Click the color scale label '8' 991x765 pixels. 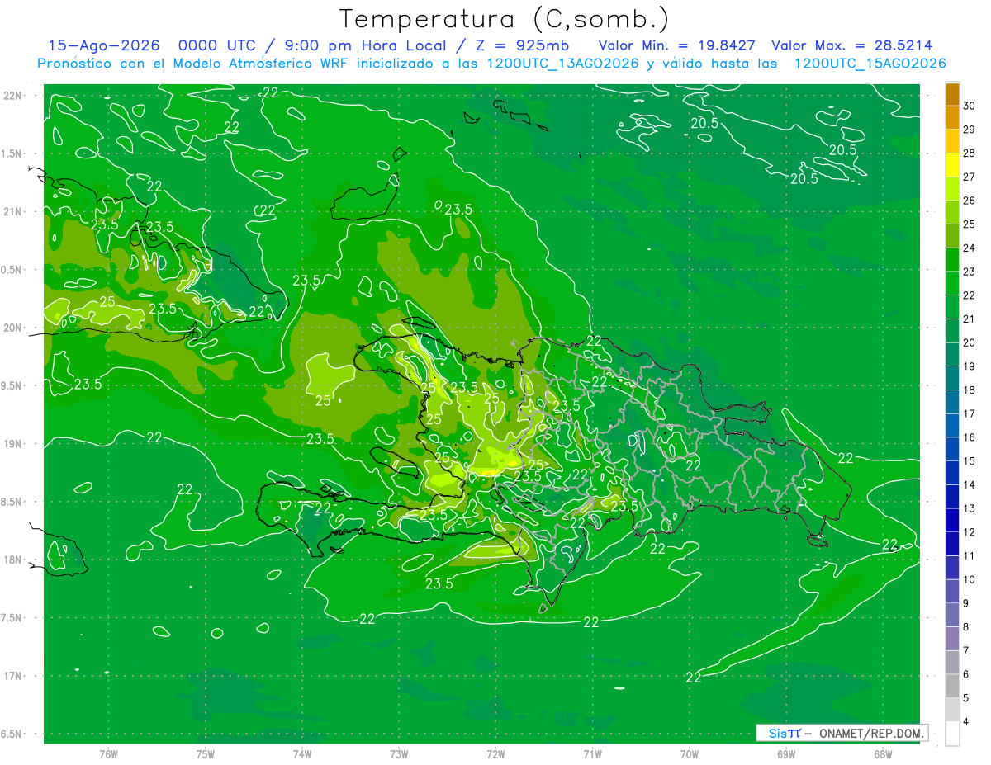point(966,628)
